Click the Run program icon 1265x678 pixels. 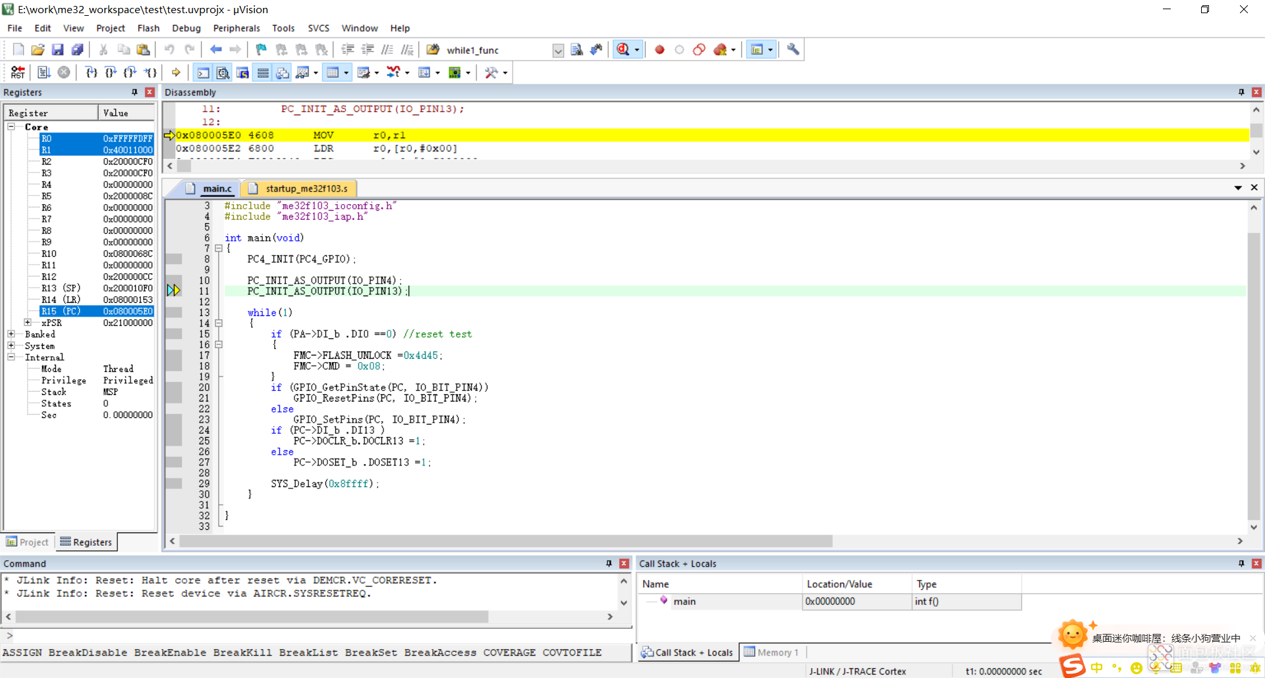coord(44,72)
